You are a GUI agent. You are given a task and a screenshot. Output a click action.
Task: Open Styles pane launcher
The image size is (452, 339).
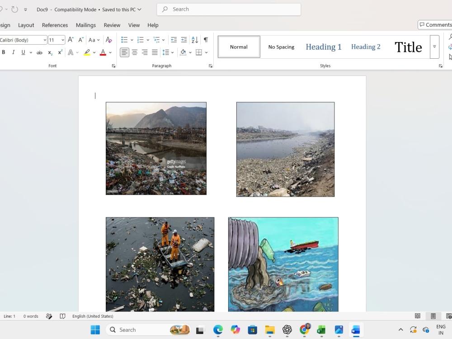click(440, 66)
